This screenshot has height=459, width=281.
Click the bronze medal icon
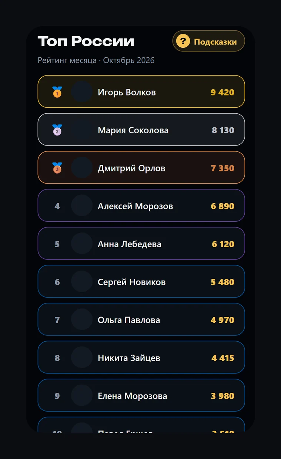click(57, 168)
